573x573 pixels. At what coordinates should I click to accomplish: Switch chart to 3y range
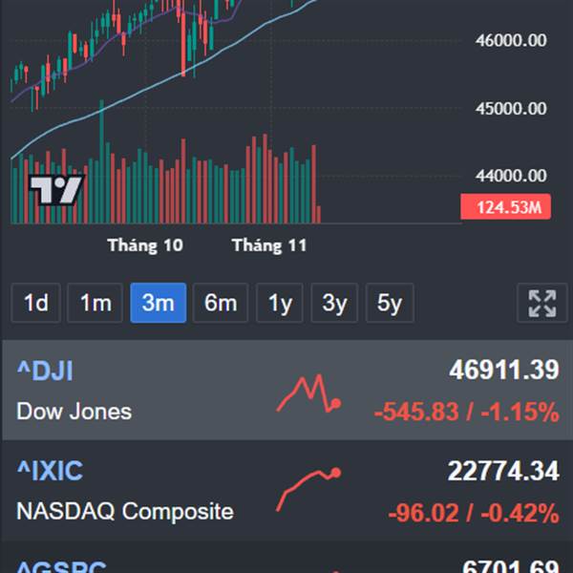(x=334, y=304)
